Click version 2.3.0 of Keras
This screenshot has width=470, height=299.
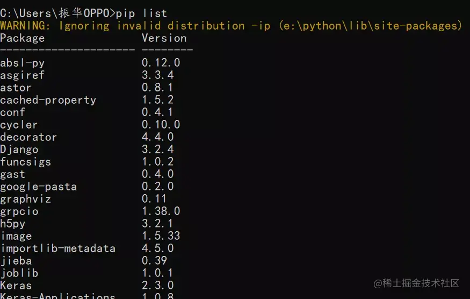pyautogui.click(x=158, y=285)
